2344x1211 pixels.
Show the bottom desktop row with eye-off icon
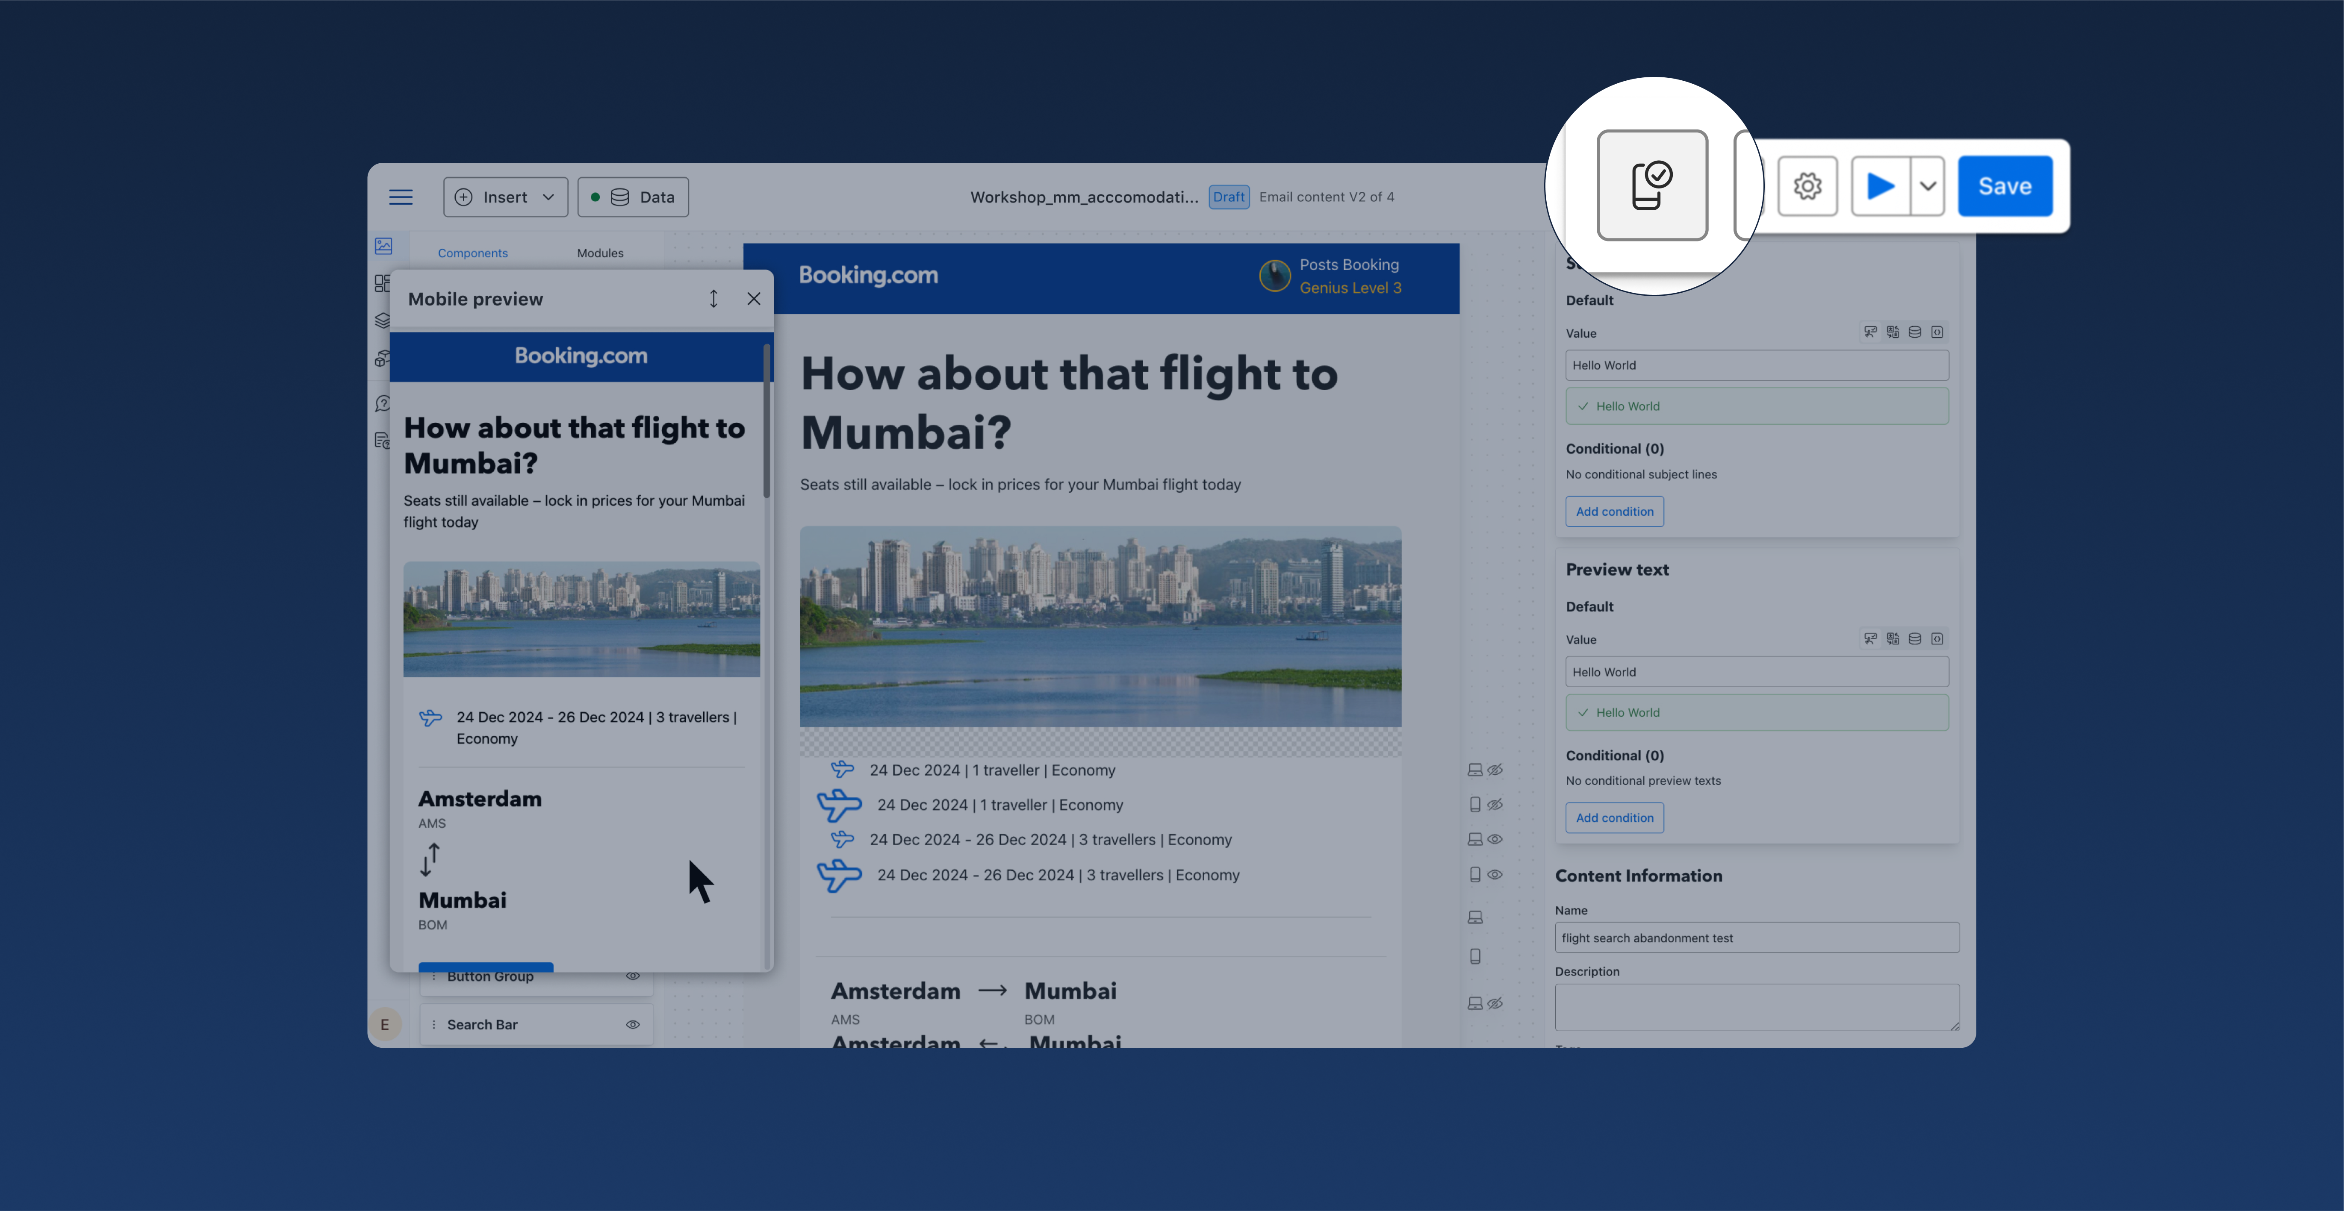point(1494,1004)
